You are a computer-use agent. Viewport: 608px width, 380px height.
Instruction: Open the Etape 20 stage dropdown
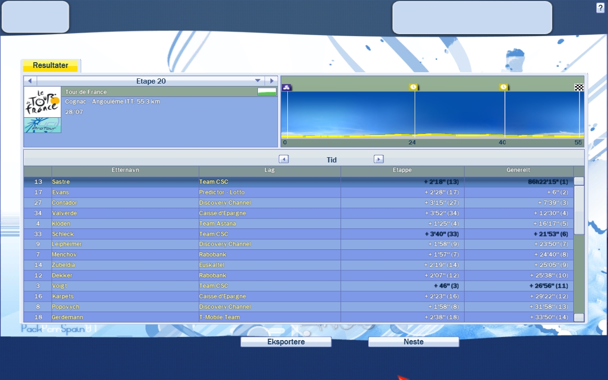coord(258,81)
